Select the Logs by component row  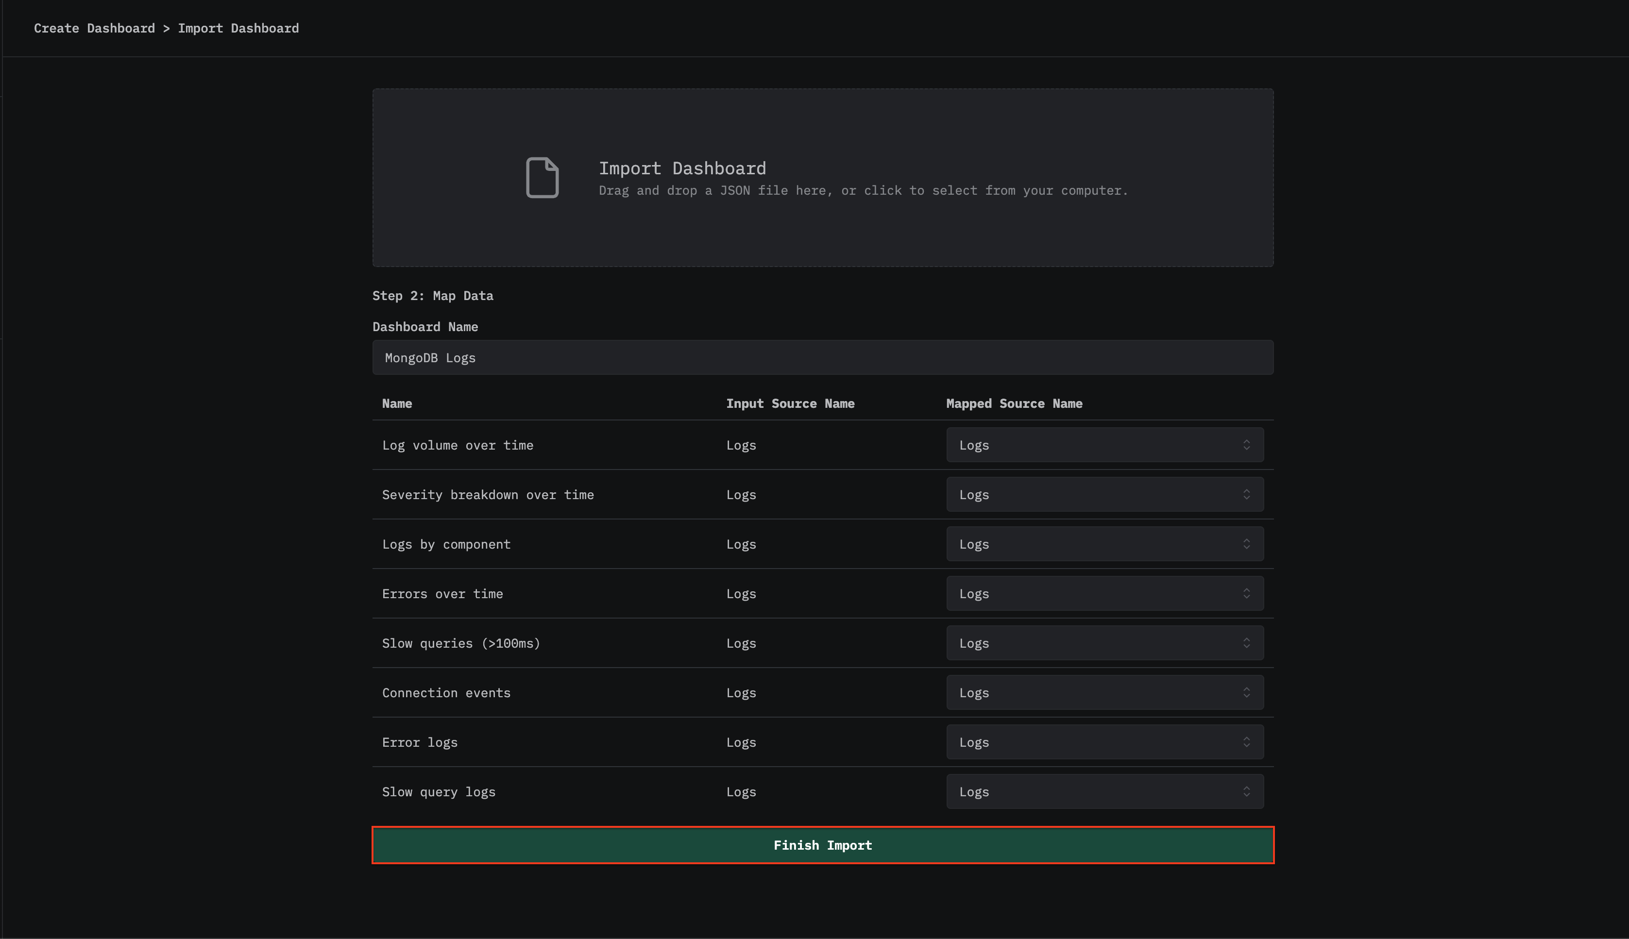pyautogui.click(x=446, y=544)
